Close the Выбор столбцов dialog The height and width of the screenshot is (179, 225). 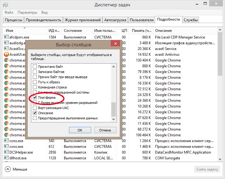(115, 44)
